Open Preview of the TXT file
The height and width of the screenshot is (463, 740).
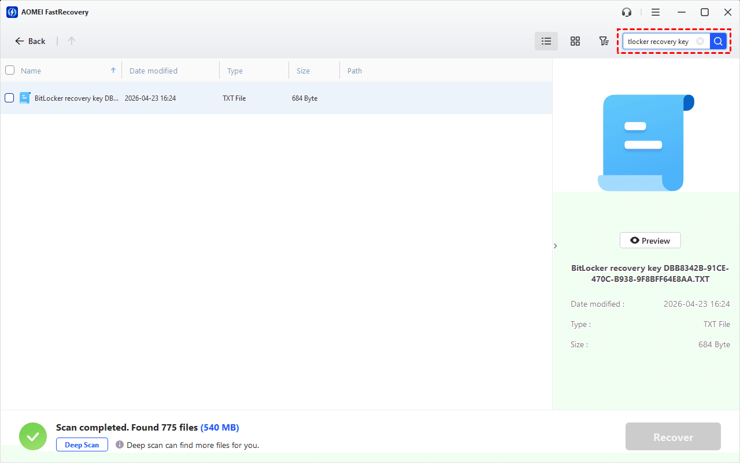pyautogui.click(x=650, y=240)
